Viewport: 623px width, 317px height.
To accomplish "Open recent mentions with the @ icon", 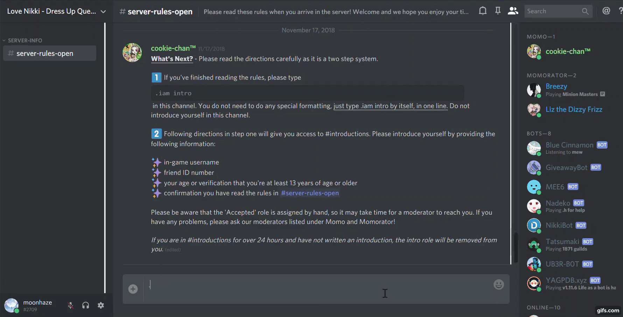I will (x=606, y=11).
